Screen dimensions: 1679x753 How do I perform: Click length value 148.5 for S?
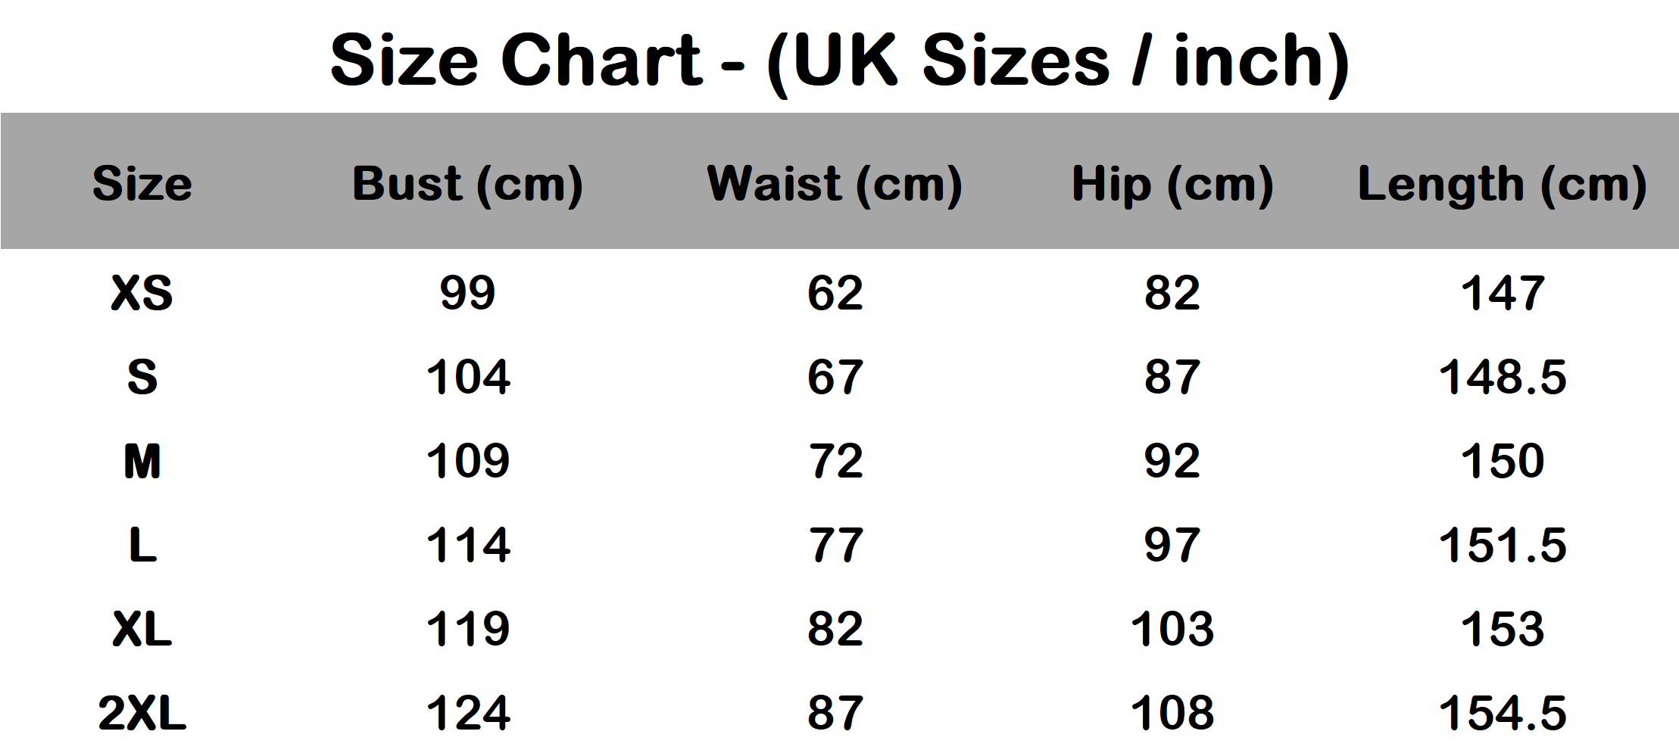point(1502,377)
